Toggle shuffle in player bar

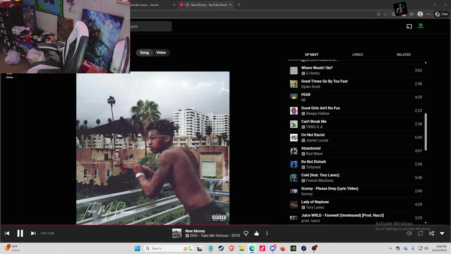[431, 233]
